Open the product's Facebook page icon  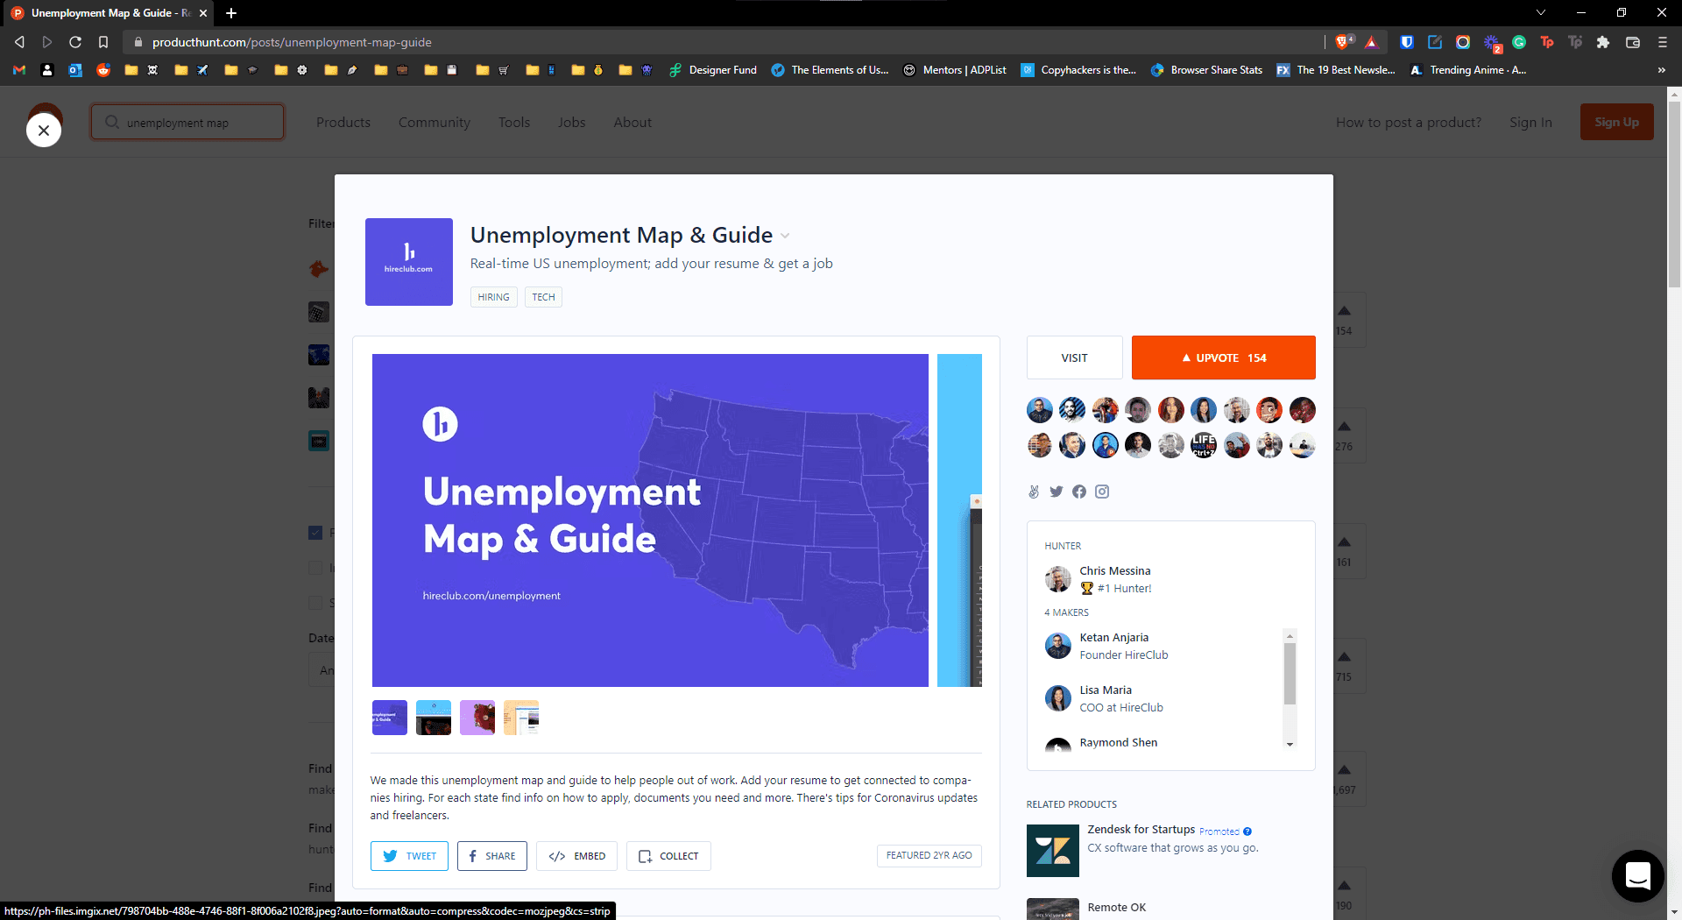(1079, 492)
